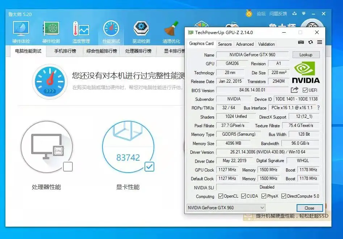Click the BIOS share/export arrow icon
Viewport: 343px width, 239px height.
pos(295,90)
